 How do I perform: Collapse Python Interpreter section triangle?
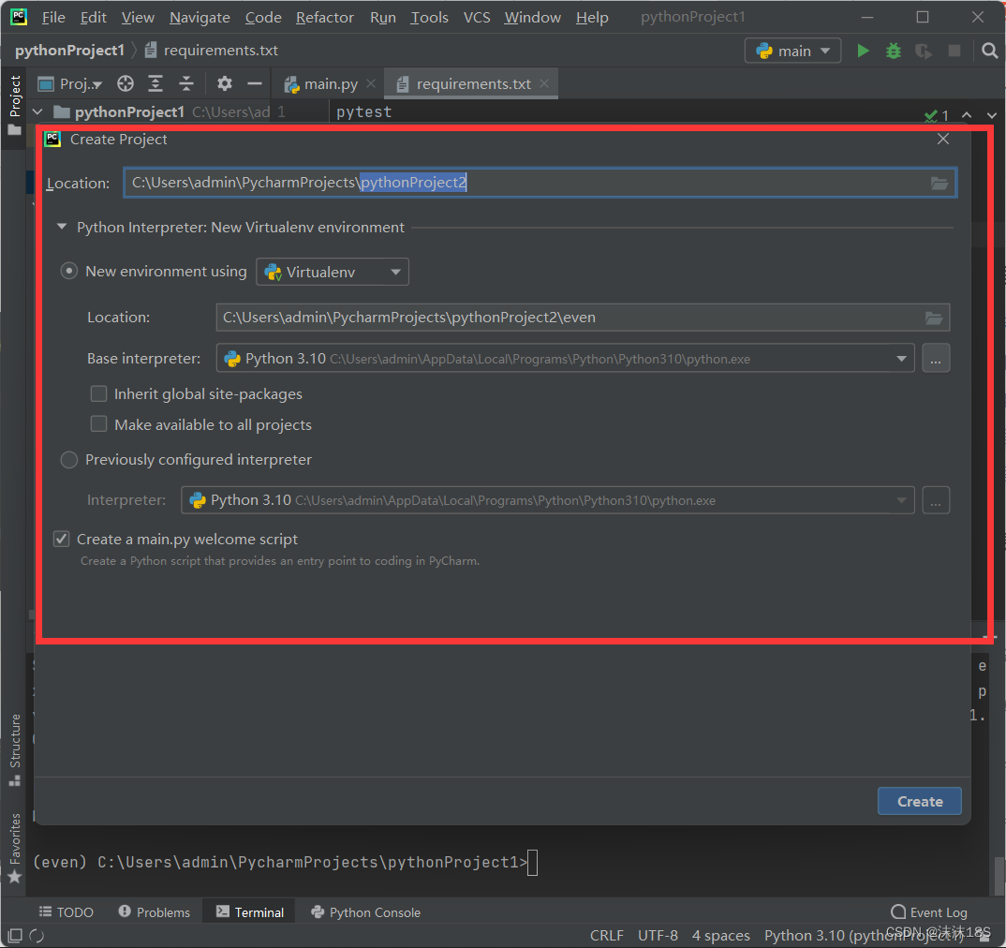coord(62,227)
